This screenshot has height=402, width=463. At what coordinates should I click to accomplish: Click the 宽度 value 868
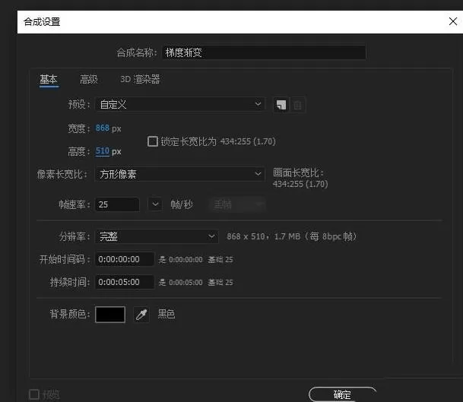tap(102, 128)
